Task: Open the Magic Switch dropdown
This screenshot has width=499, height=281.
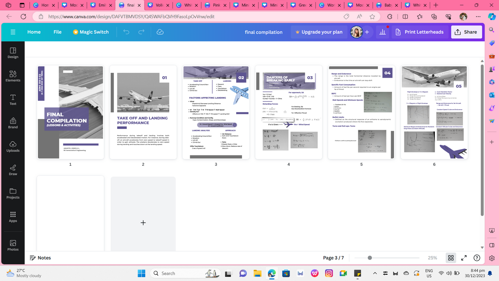Action: [x=91, y=32]
